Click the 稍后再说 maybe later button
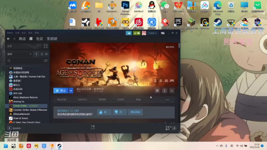267x150 pixels. [x=136, y=112]
